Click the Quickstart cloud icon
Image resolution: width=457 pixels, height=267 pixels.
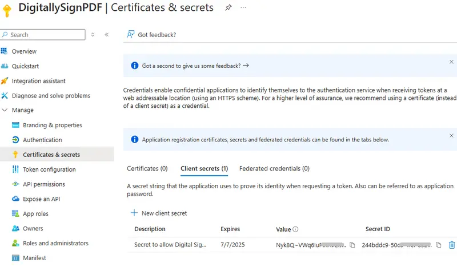pos(5,66)
